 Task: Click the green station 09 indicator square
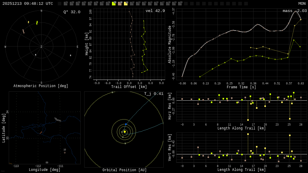pyautogui.click(x=114, y=4)
